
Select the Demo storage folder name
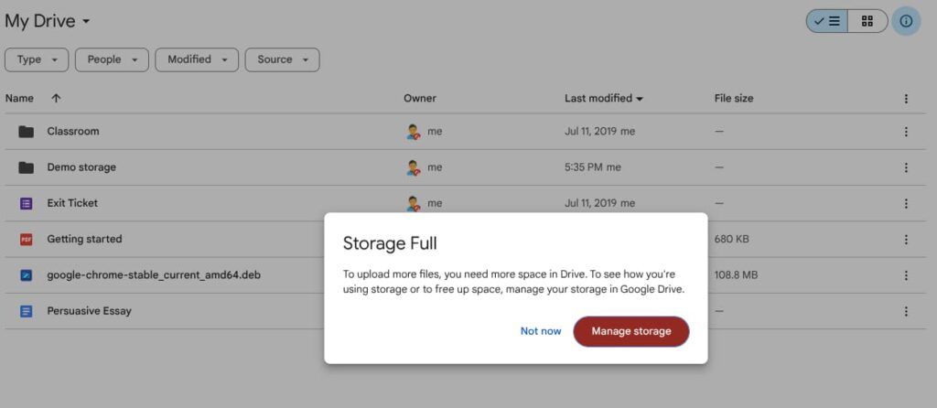[81, 167]
